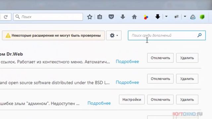The width and height of the screenshot is (212, 119).
Task: Click "Отключить" for BSD license extension
Action: click(x=160, y=79)
